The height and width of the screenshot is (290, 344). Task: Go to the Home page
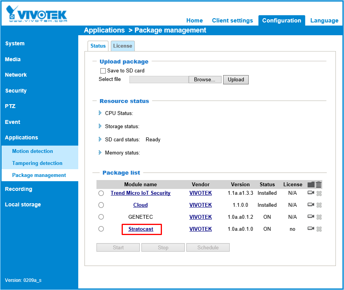coord(194,21)
